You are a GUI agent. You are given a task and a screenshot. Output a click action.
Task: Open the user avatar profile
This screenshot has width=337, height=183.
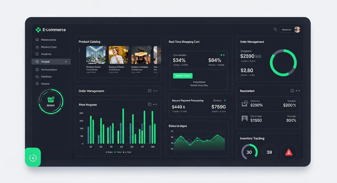click(297, 30)
